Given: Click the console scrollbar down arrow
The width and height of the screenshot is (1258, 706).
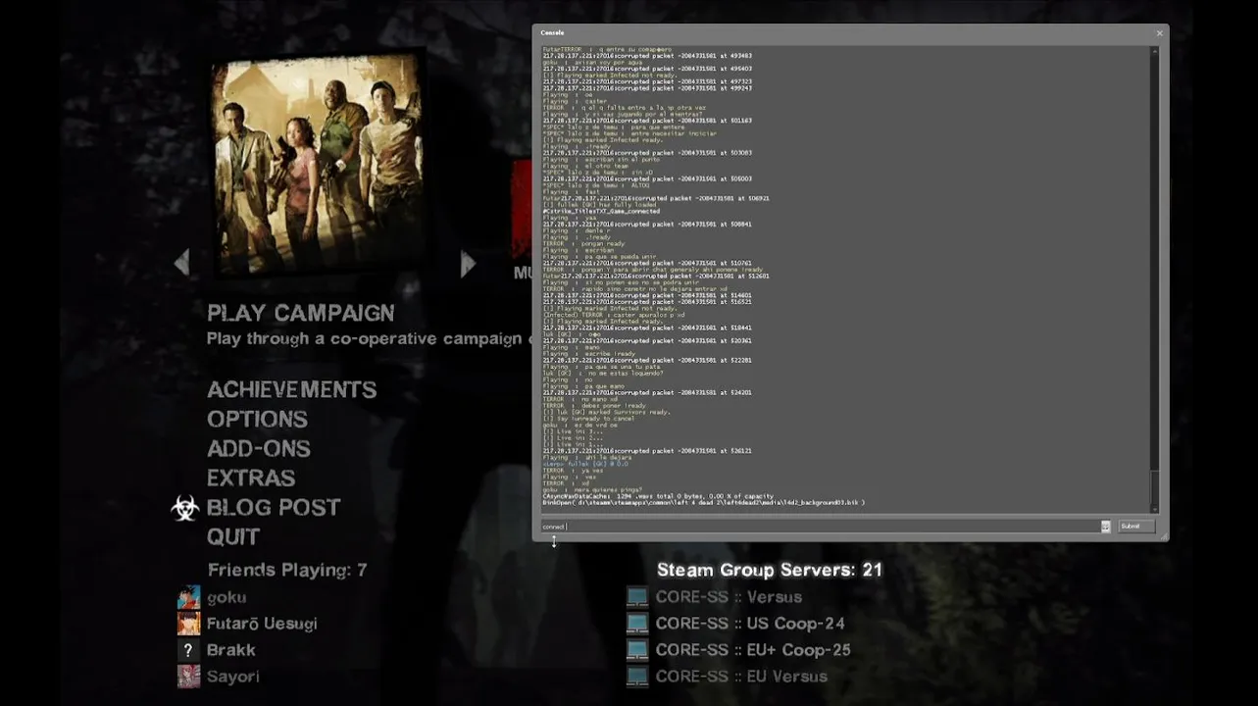Looking at the screenshot, I should point(1155,509).
